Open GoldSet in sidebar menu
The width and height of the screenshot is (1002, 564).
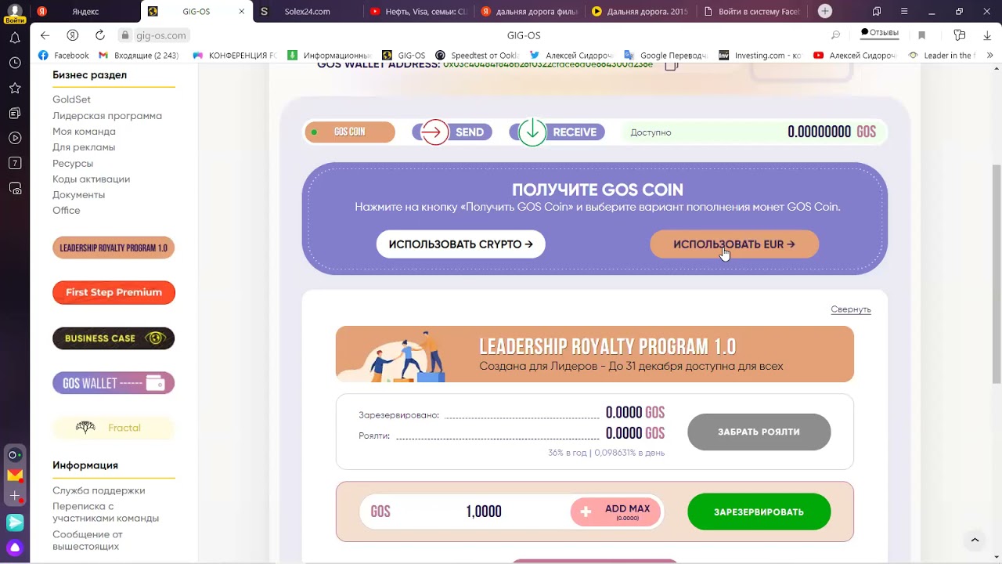[71, 99]
